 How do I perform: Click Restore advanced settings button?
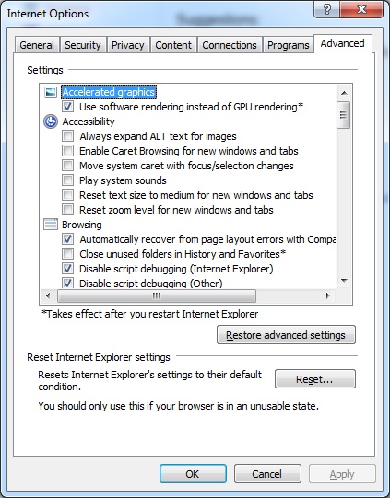[x=286, y=335]
